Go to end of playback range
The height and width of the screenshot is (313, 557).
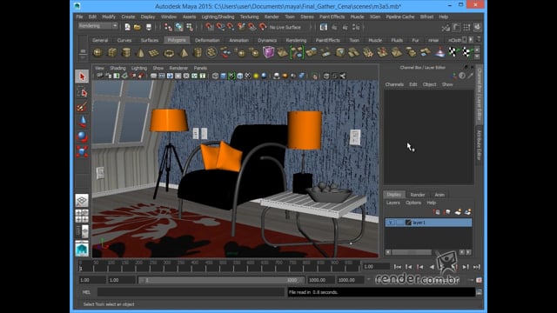pos(477,267)
